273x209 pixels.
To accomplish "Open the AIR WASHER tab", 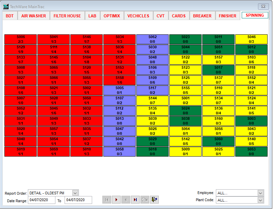I will [x=33, y=15].
